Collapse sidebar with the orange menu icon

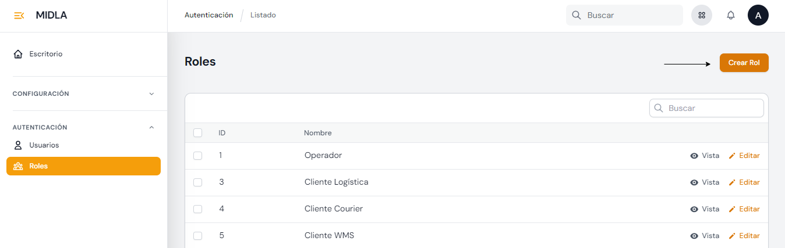pyautogui.click(x=19, y=16)
